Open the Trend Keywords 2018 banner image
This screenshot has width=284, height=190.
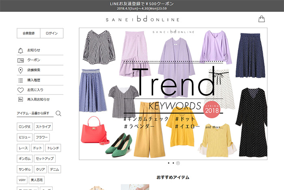click(173, 94)
